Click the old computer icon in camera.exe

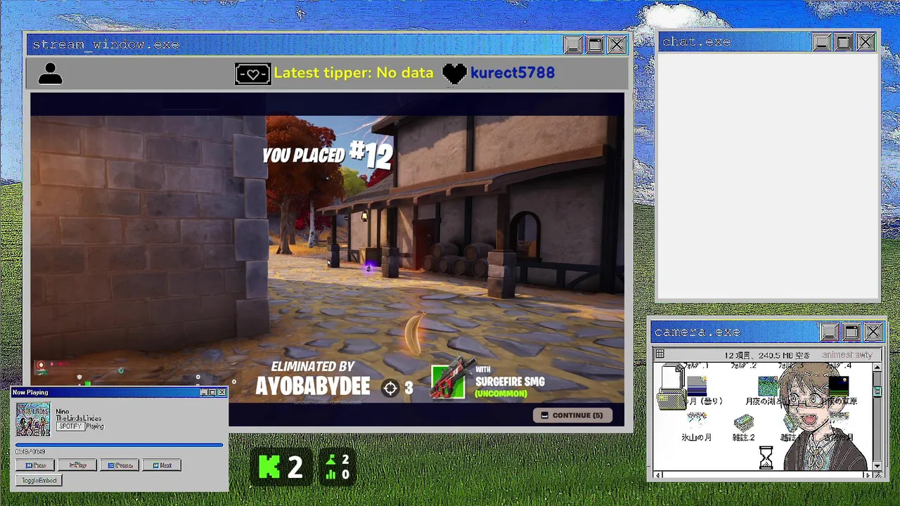(671, 387)
